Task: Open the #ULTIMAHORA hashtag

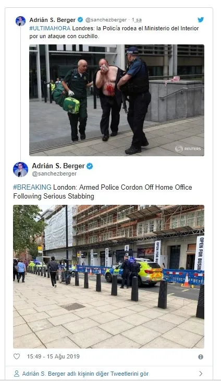Action: click(x=50, y=28)
